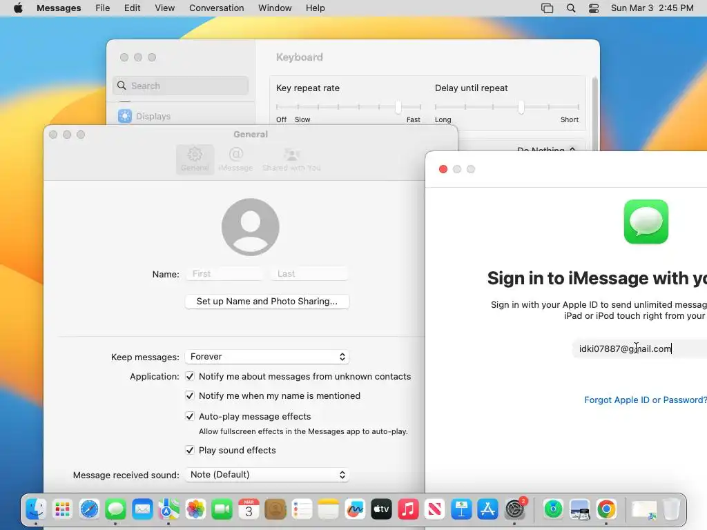
Task: Open Keynote from the dock
Action: pyautogui.click(x=461, y=509)
